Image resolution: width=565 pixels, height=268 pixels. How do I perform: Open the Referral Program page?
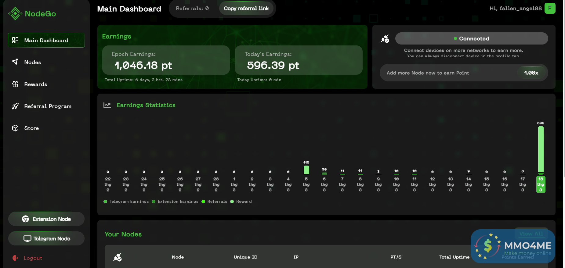point(46,106)
